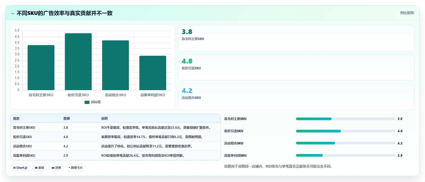The image size is (425, 182).
Task: Click the 高毛利主推SKU table cell
Action: coord(24,128)
